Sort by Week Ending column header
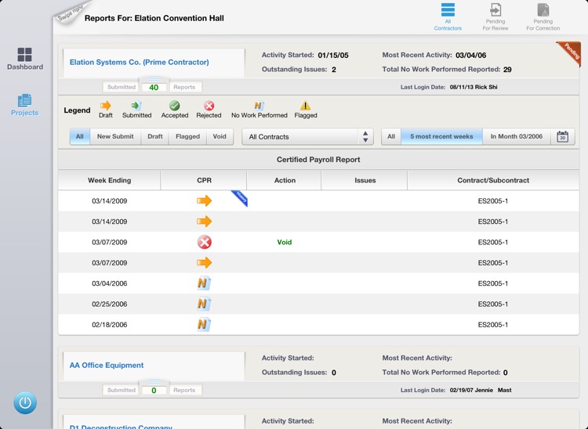Screen dimensions: 588x429 110,180
